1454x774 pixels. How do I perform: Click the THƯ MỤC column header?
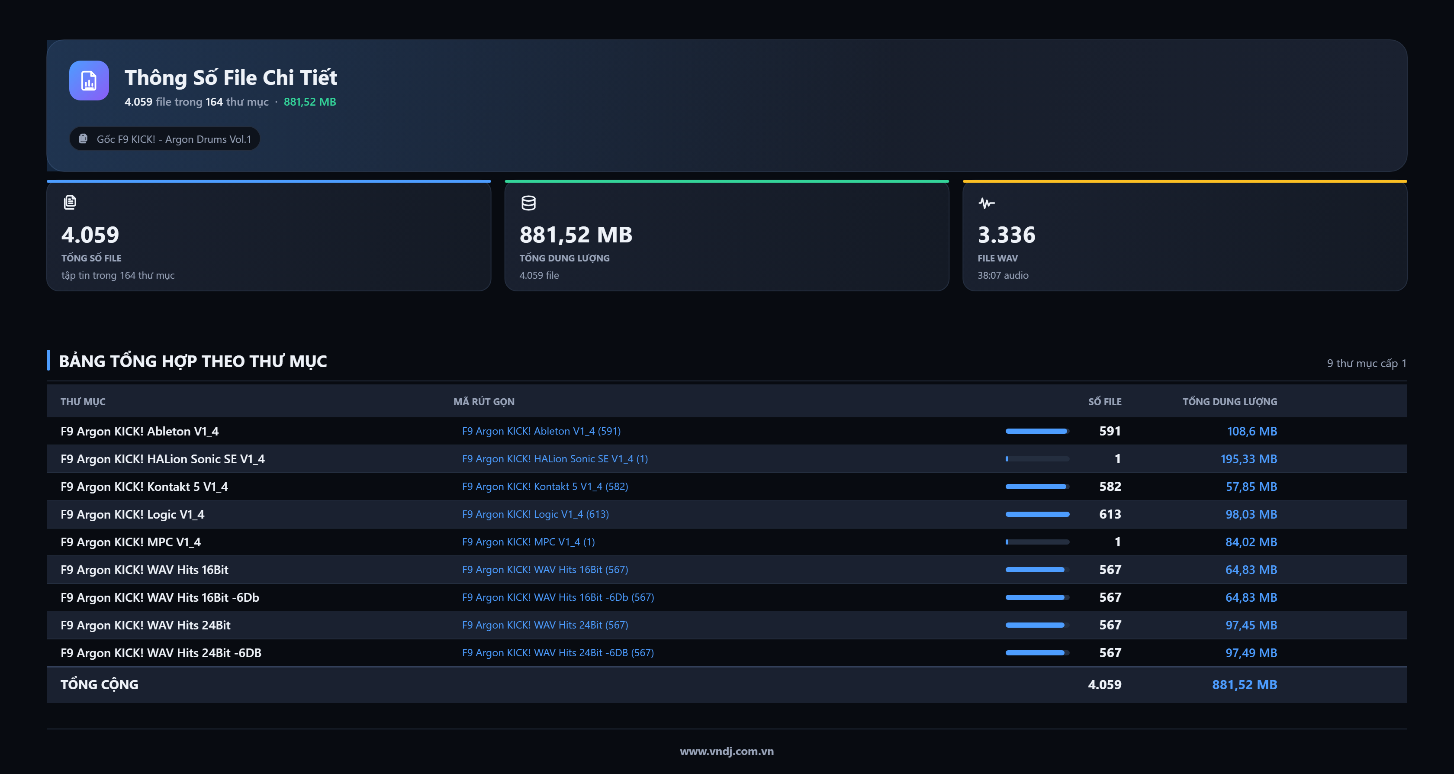tap(83, 401)
